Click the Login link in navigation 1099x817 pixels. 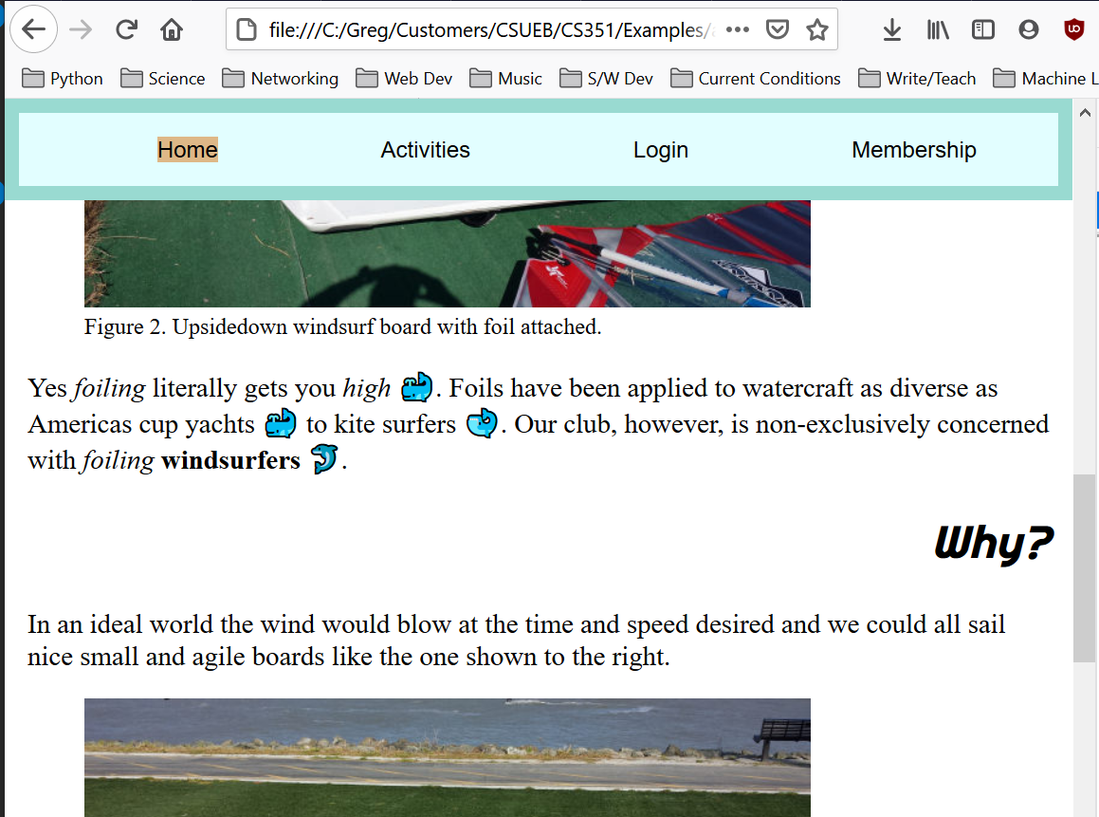(660, 150)
